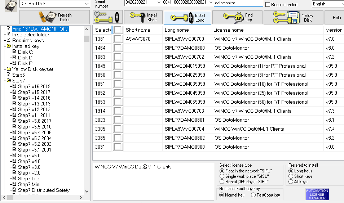Image resolution: width=344 pixels, height=203 pixels.
Task: Click the hard disk drive icon
Action: [x=11, y=5]
